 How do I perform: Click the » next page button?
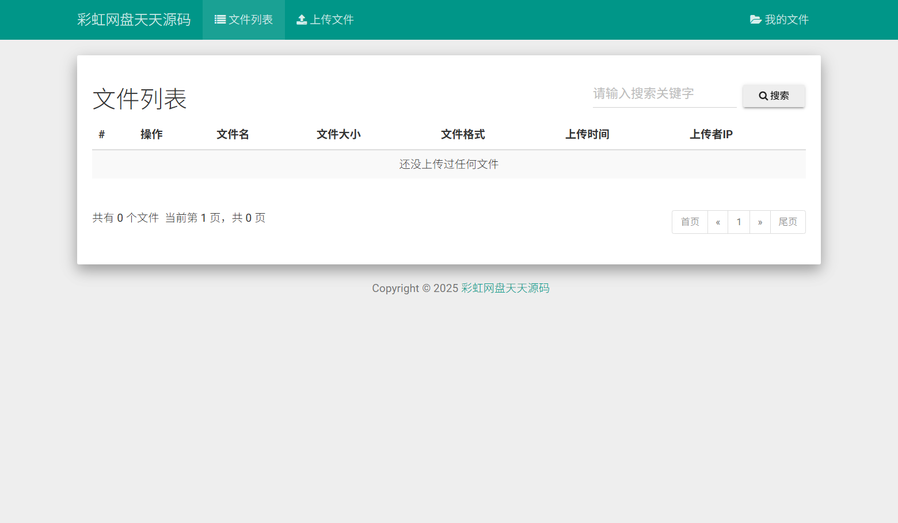(760, 222)
